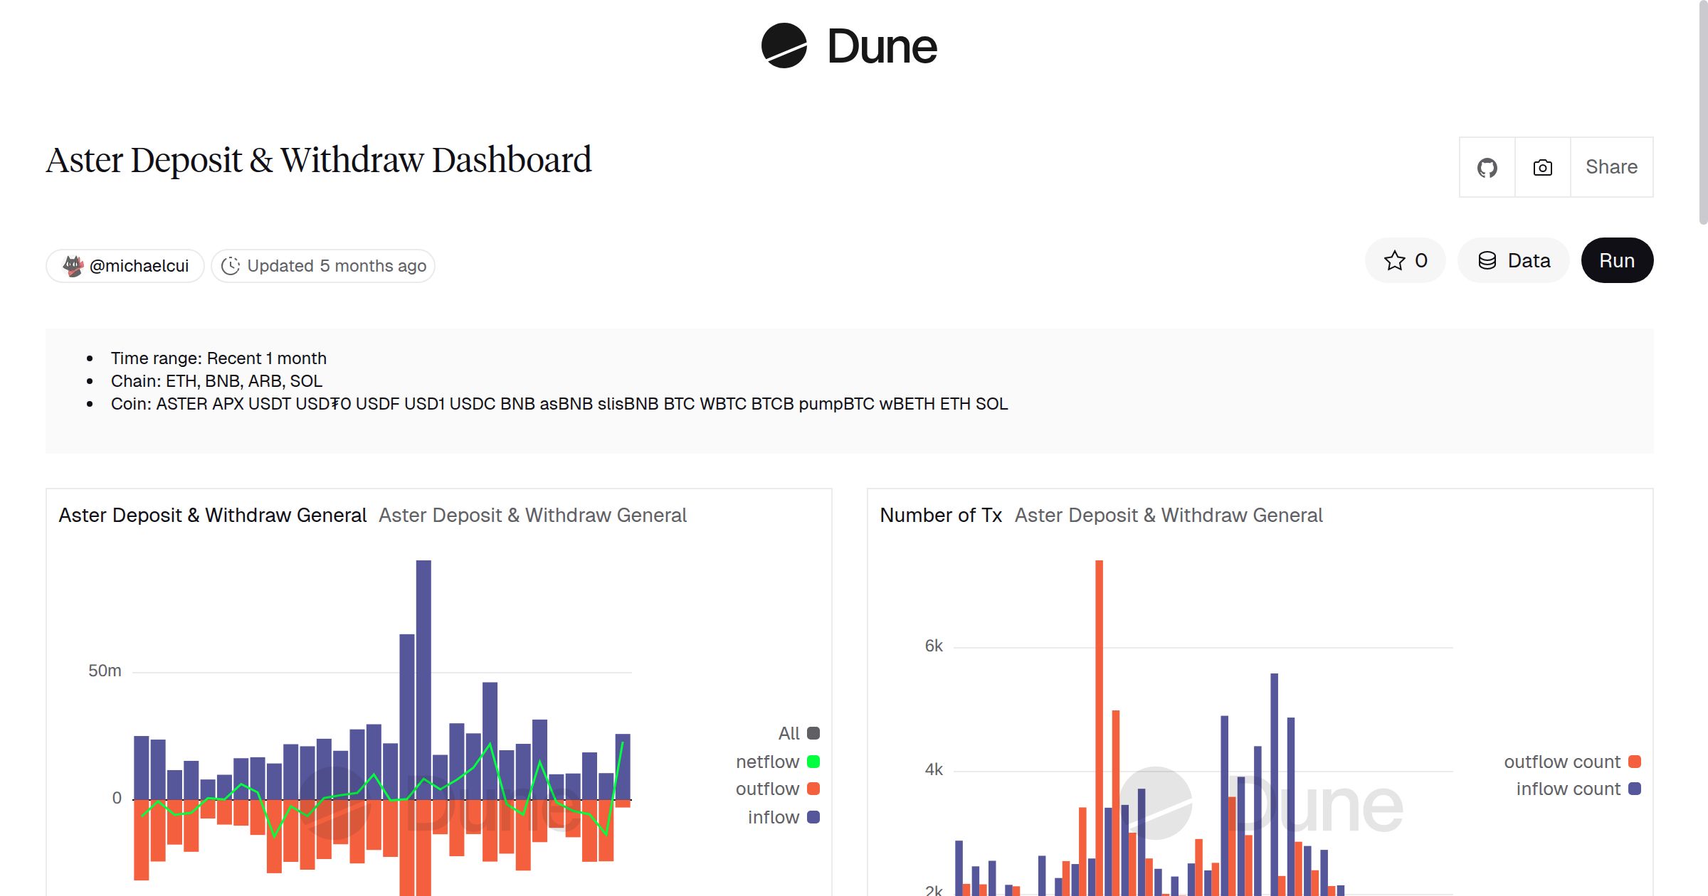Click the database icon on the Data button

click(1487, 260)
